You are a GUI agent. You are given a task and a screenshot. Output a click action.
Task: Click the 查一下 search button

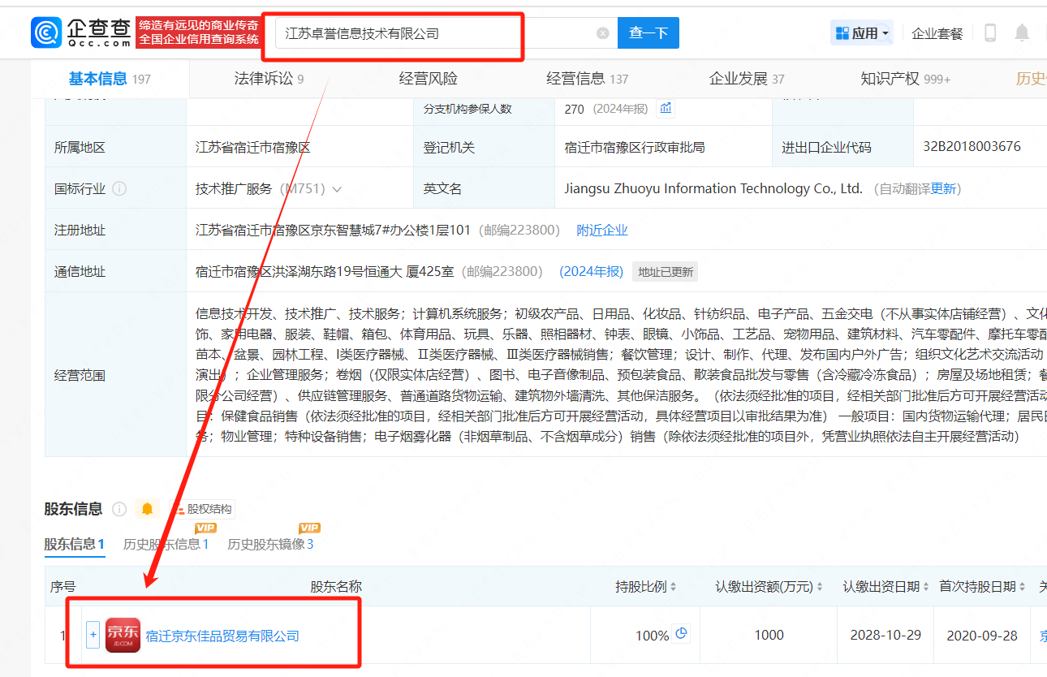click(x=648, y=33)
